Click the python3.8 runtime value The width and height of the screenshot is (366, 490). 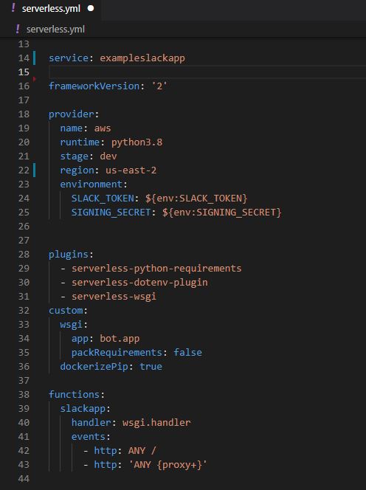pos(137,142)
